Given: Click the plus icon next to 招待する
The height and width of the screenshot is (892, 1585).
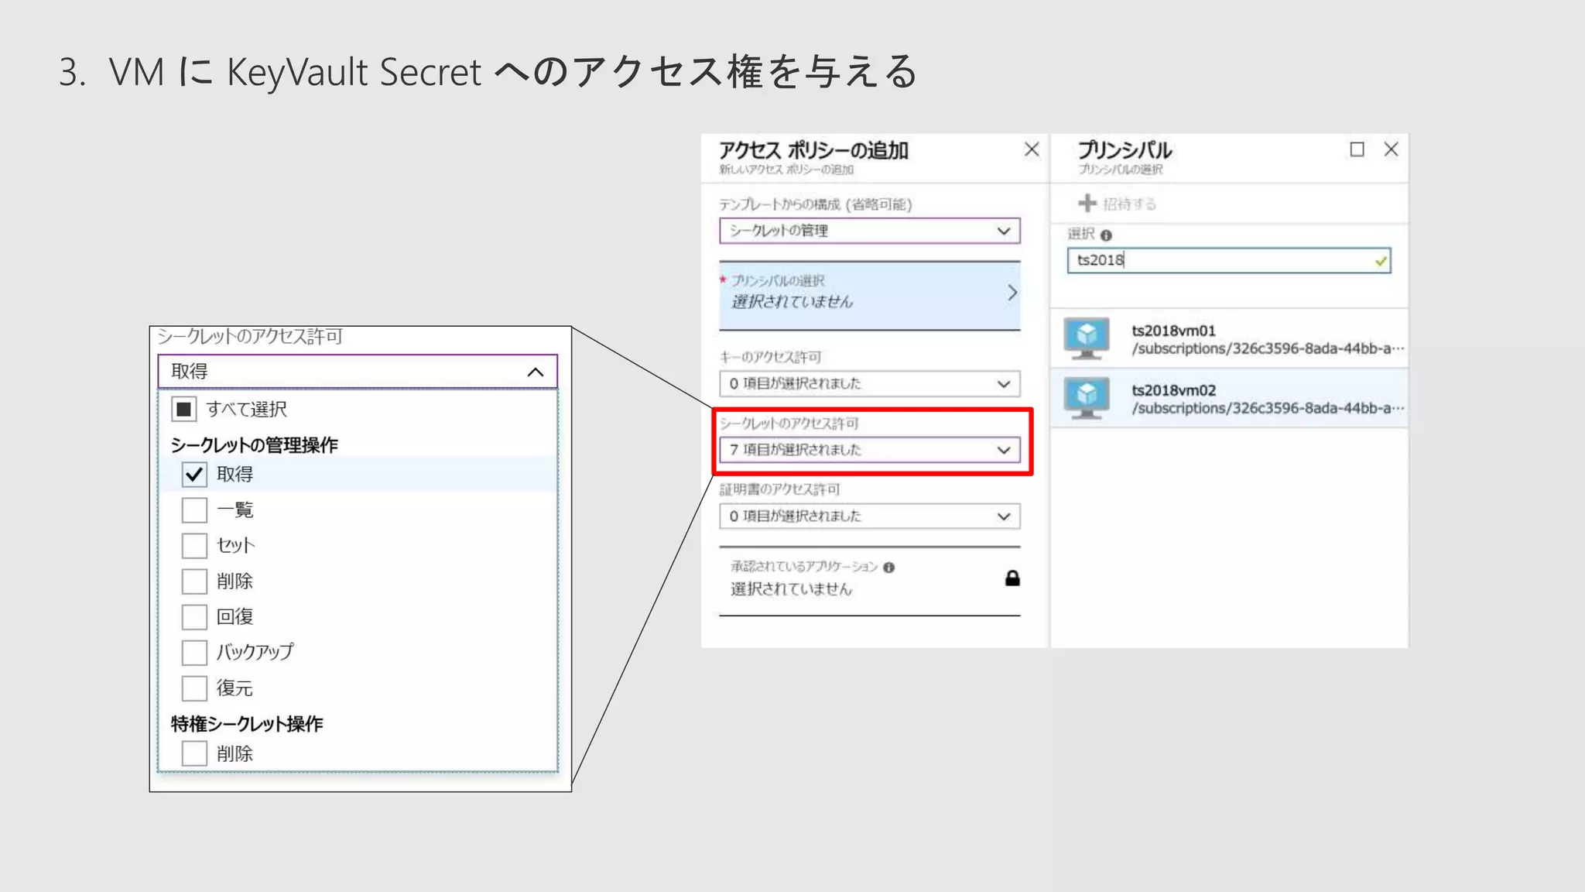Looking at the screenshot, I should 1087,203.
